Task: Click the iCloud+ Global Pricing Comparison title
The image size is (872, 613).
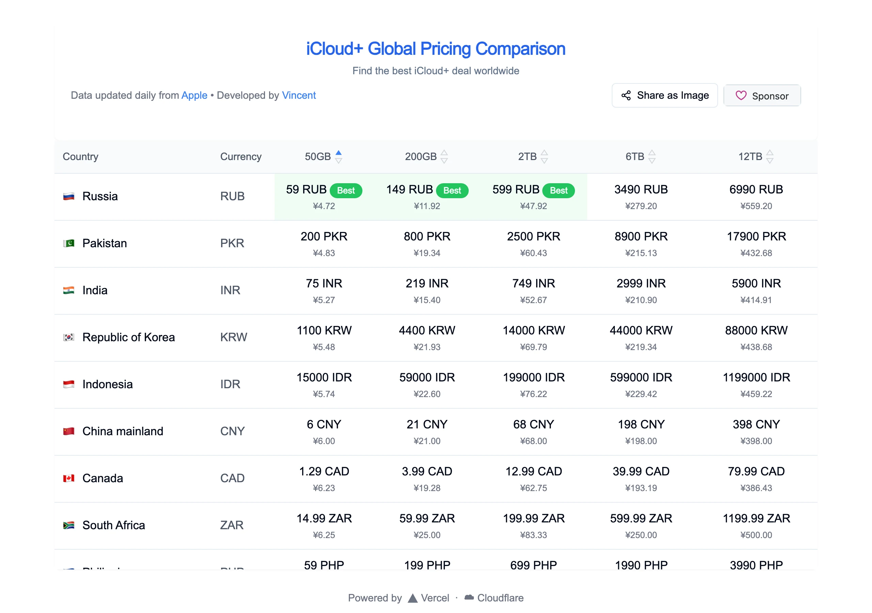Action: coord(436,49)
